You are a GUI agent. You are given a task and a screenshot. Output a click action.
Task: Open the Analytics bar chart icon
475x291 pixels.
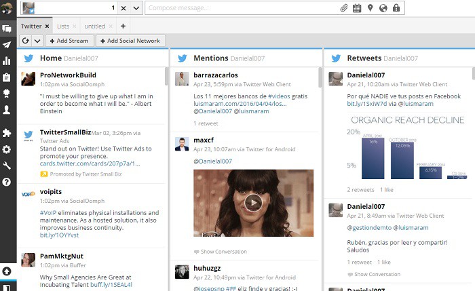tap(7, 61)
